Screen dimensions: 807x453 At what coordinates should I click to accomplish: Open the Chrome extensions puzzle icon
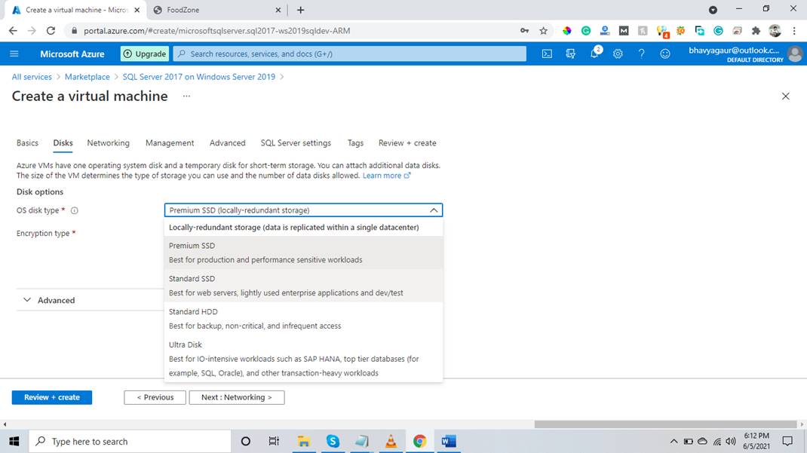click(755, 31)
